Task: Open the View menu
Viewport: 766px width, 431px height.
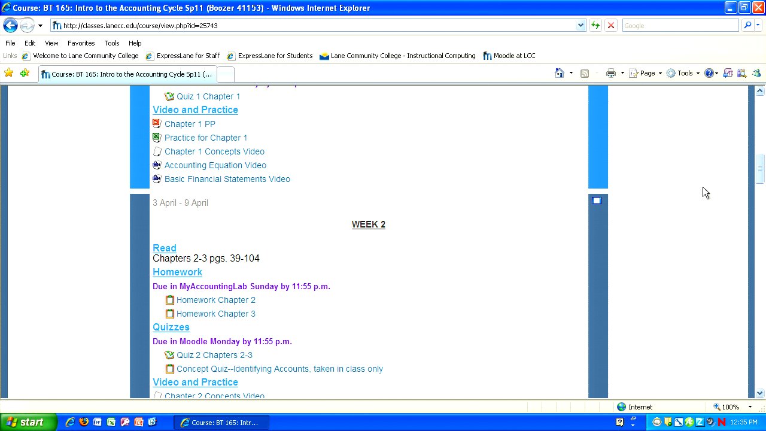Action: point(51,43)
